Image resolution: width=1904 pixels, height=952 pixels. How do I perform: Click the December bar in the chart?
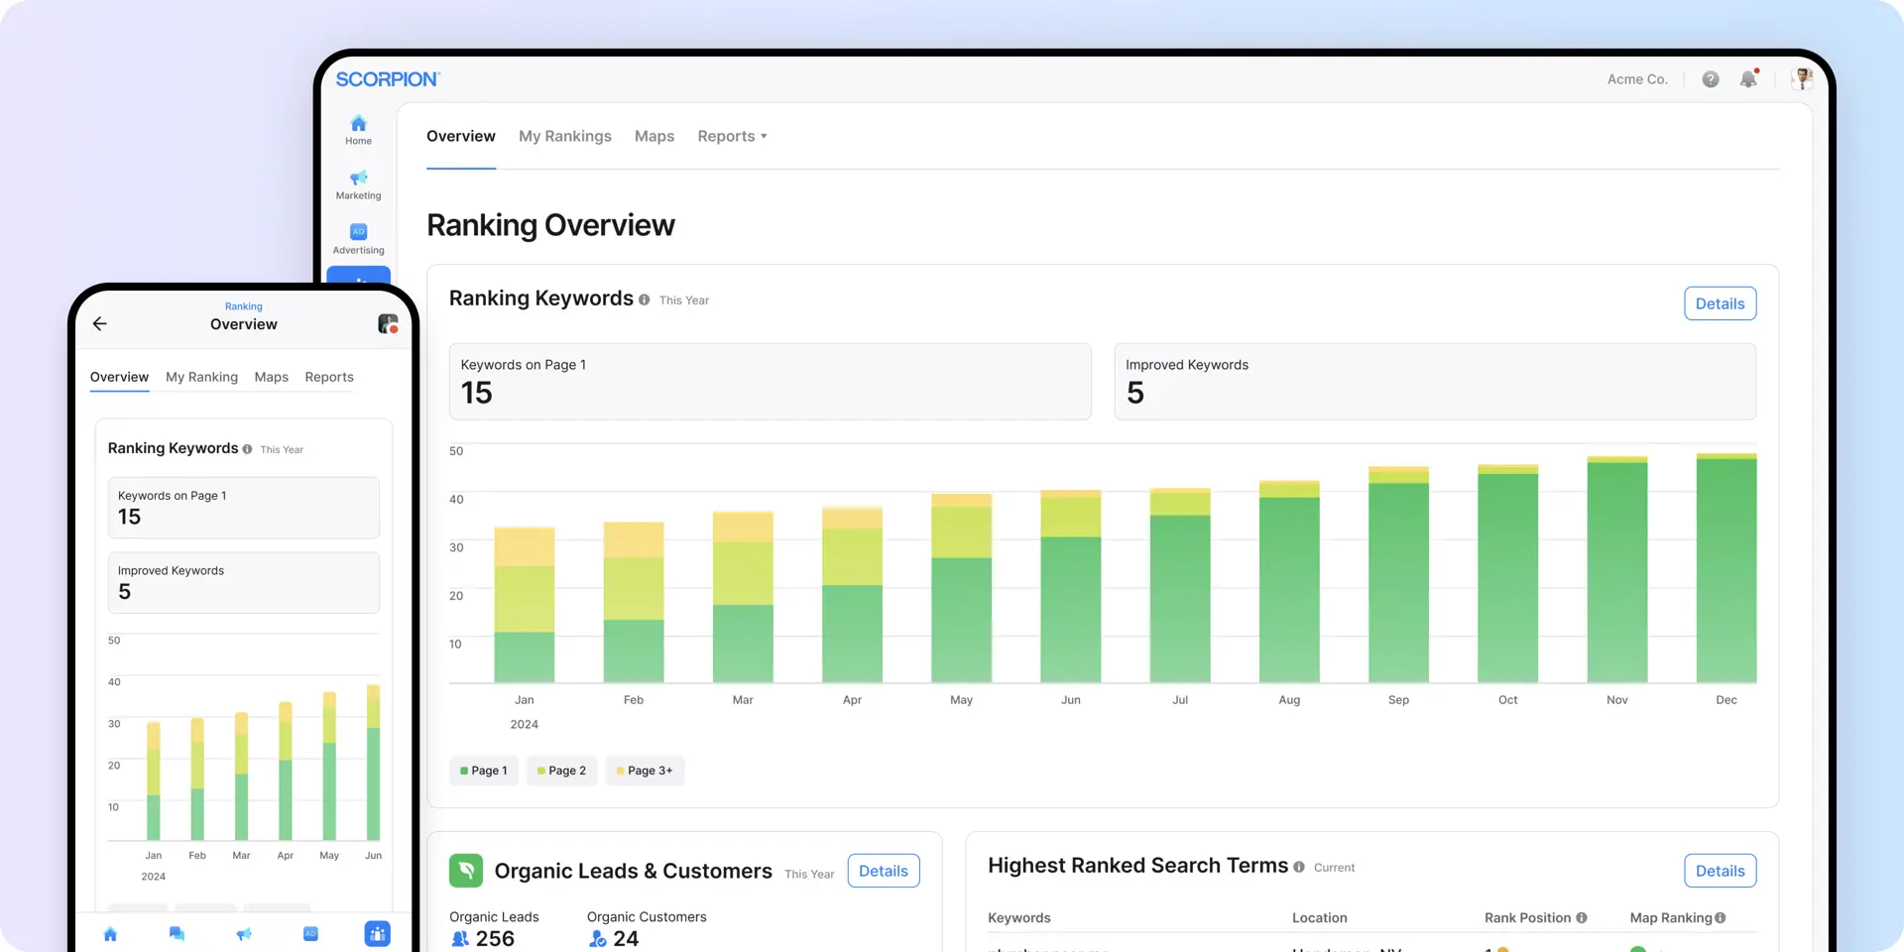click(1725, 570)
